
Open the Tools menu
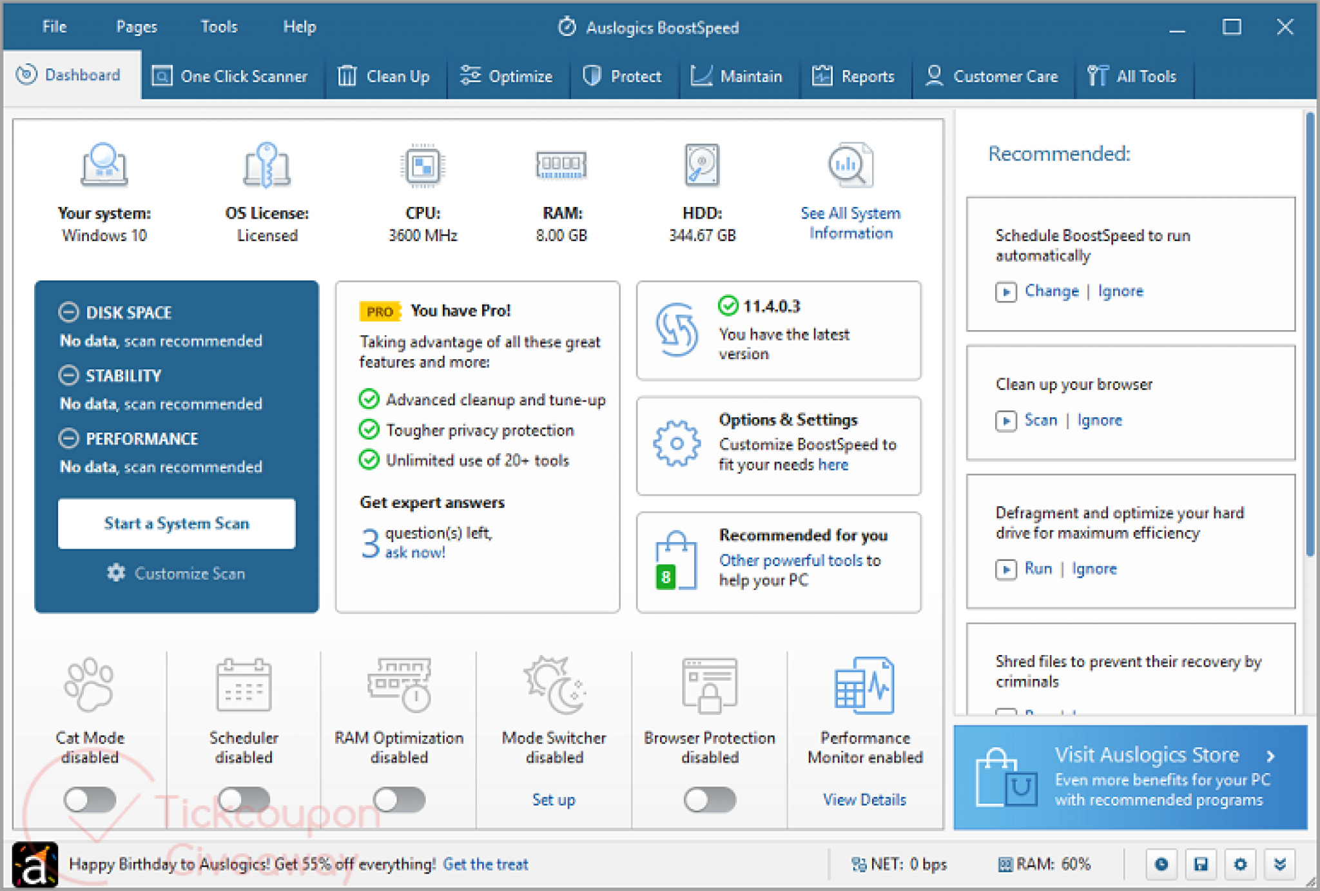(x=218, y=26)
